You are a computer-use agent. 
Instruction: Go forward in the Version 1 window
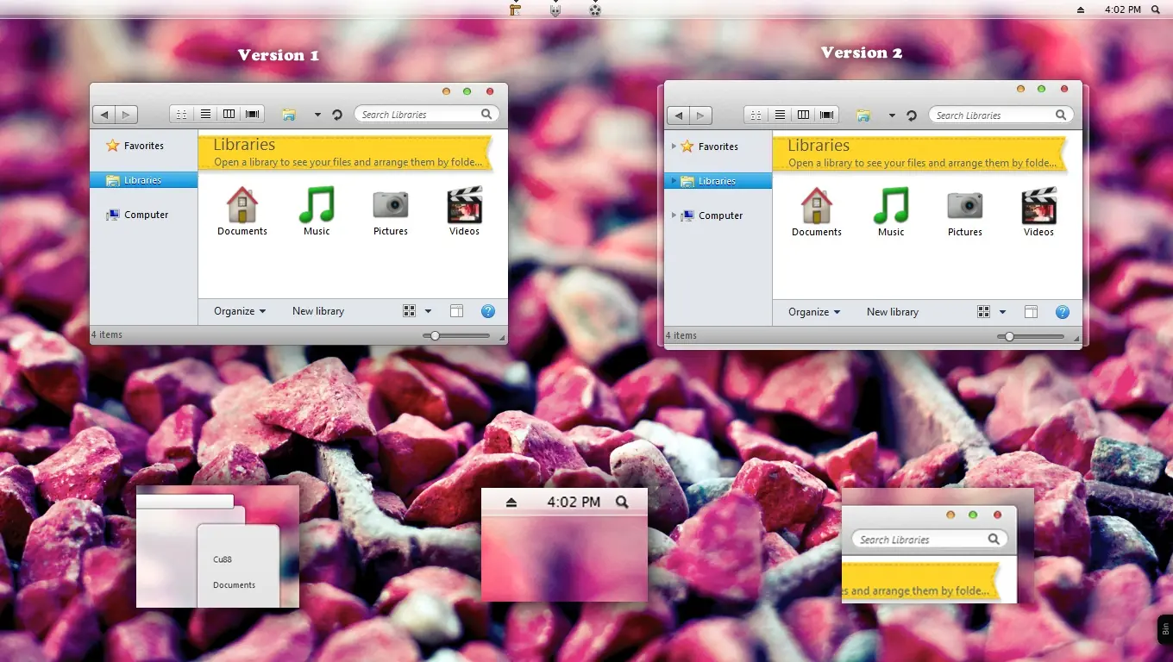click(x=127, y=115)
